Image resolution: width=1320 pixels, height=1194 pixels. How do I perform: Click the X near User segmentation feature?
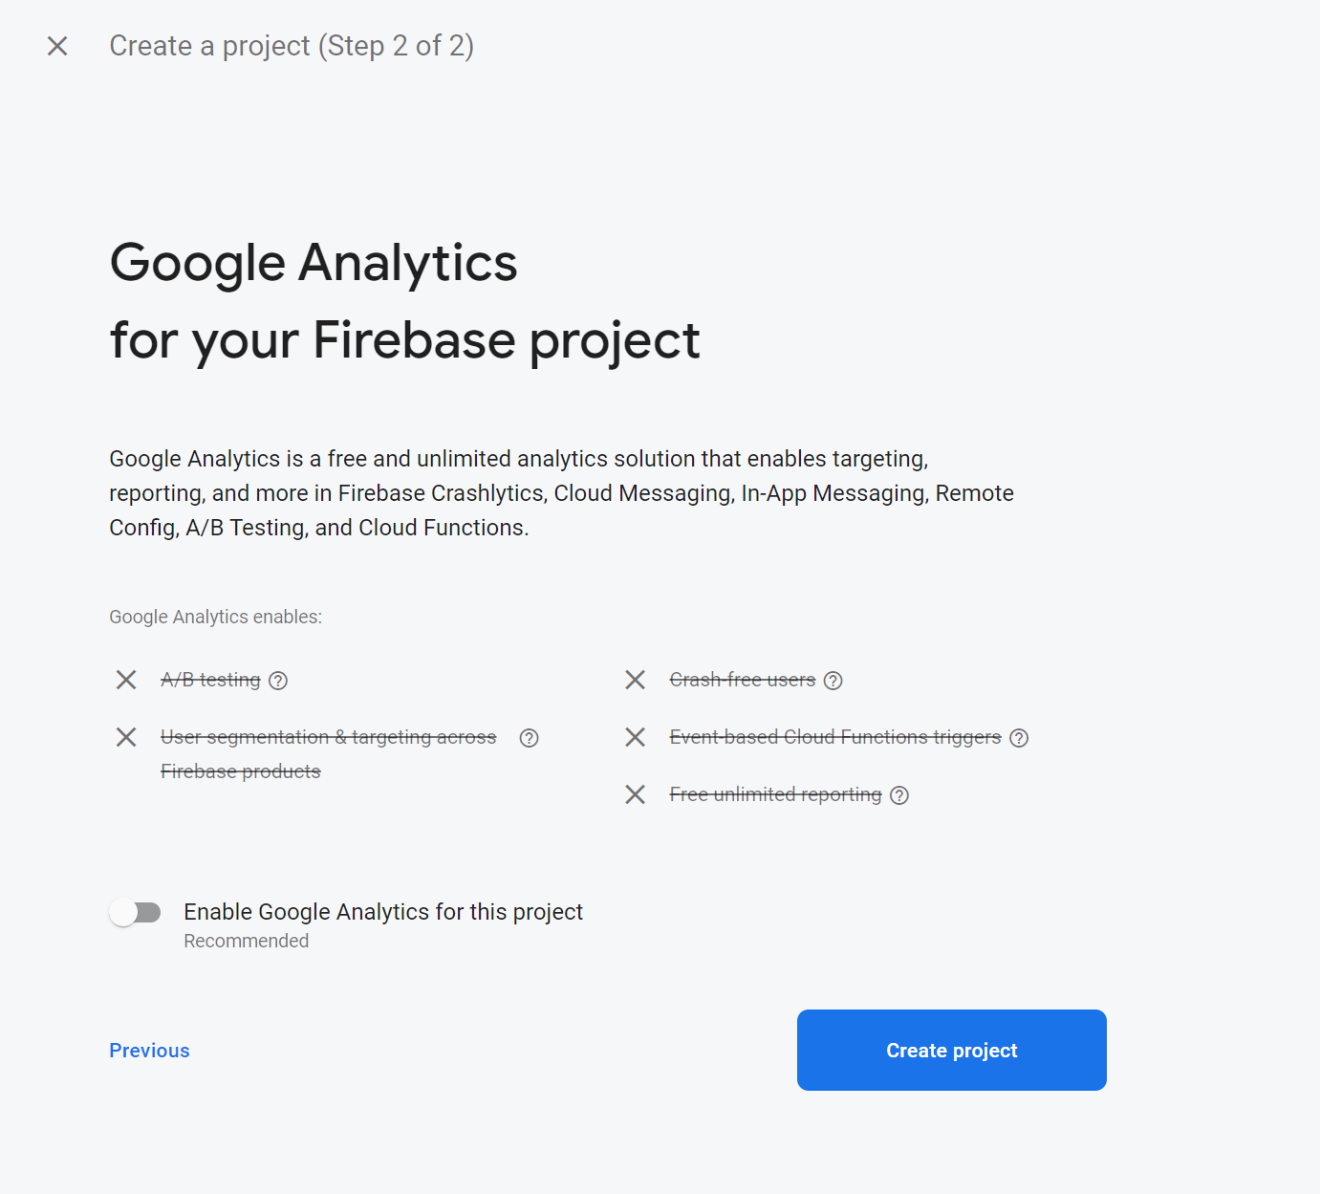click(125, 737)
